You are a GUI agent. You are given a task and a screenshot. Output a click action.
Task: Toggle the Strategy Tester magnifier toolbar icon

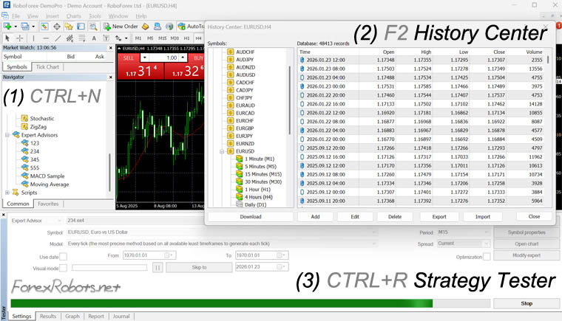[x=93, y=27]
